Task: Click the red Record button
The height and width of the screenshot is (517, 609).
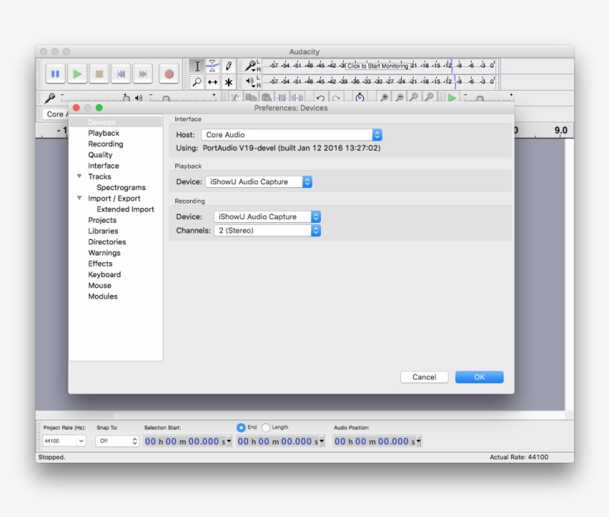Action: [169, 74]
